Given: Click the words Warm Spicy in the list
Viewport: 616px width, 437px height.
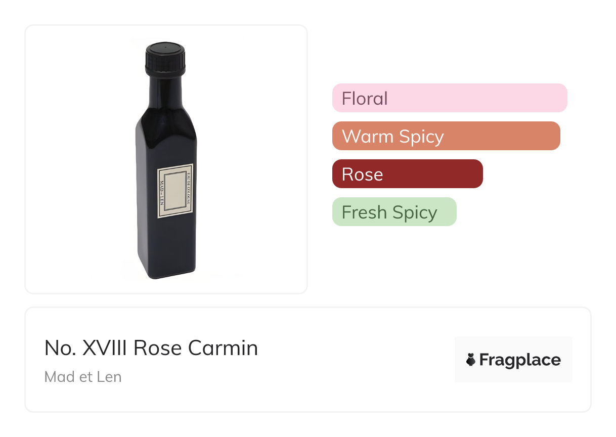Looking at the screenshot, I should 392,136.
